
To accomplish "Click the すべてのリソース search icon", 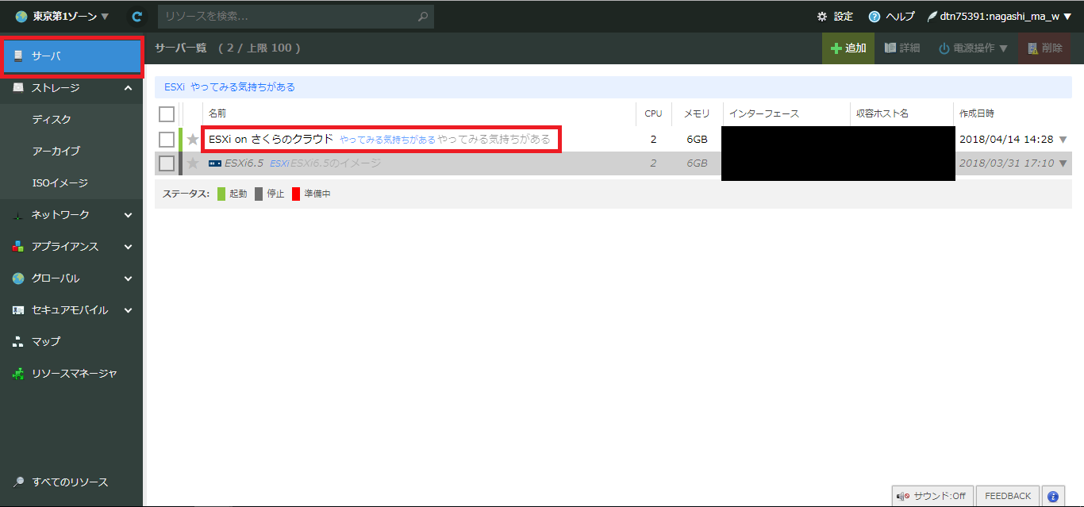I will click(x=19, y=482).
